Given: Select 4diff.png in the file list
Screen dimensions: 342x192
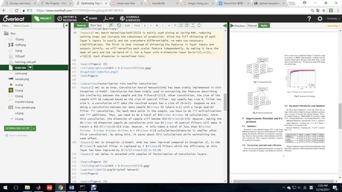Looking at the screenshot, I should coord(20,45).
